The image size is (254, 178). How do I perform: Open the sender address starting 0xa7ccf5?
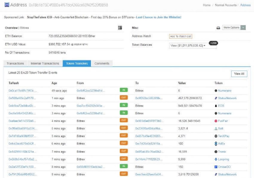pyautogui.click(x=91, y=106)
